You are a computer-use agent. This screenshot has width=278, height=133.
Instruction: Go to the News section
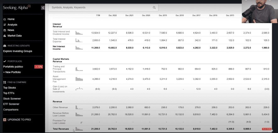tap(11, 30)
